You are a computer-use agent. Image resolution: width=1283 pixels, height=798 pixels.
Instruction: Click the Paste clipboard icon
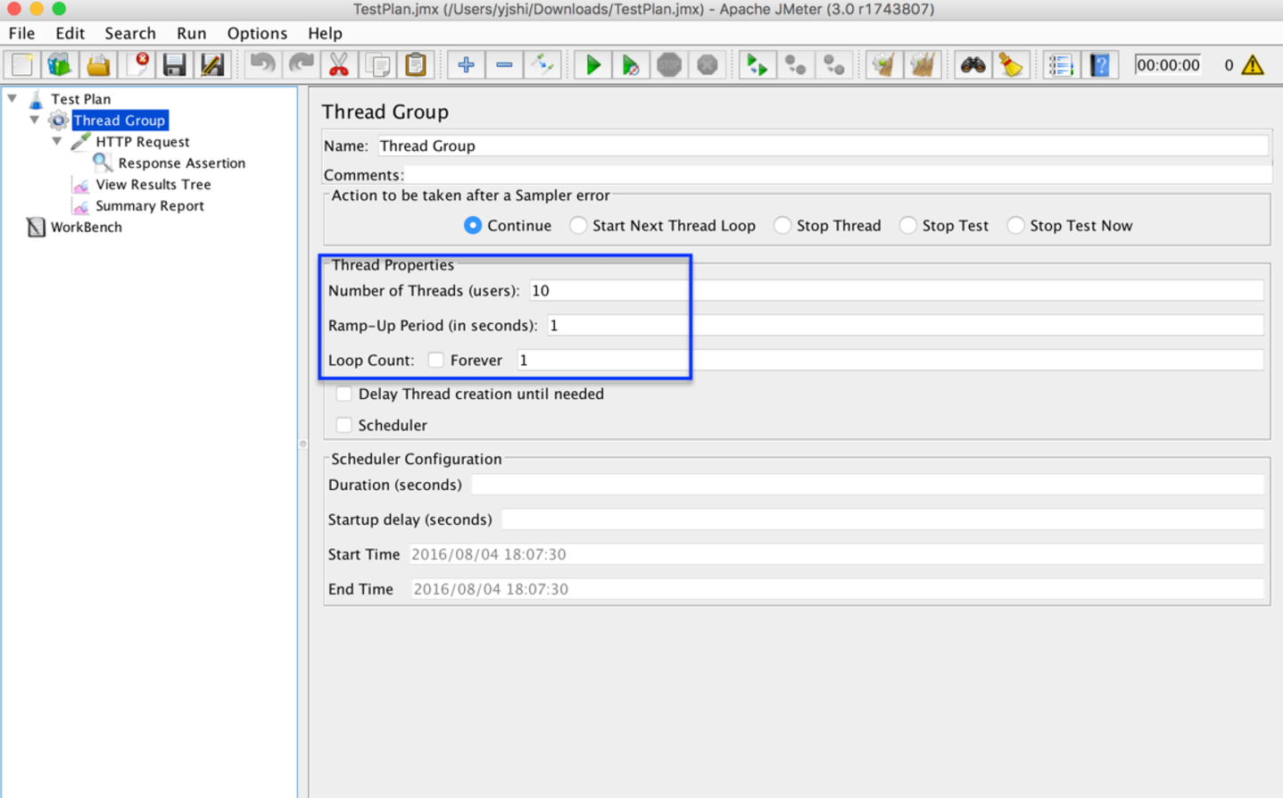[x=416, y=65]
